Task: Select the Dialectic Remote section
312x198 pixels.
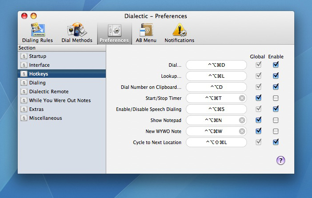Action: (62, 91)
